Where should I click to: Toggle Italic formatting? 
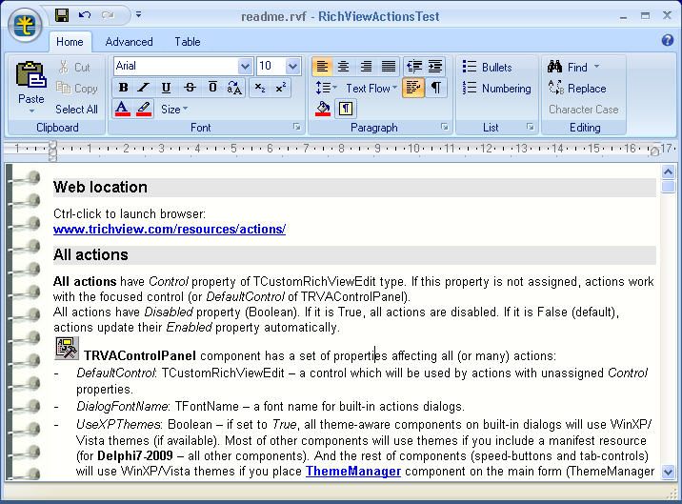[144, 88]
